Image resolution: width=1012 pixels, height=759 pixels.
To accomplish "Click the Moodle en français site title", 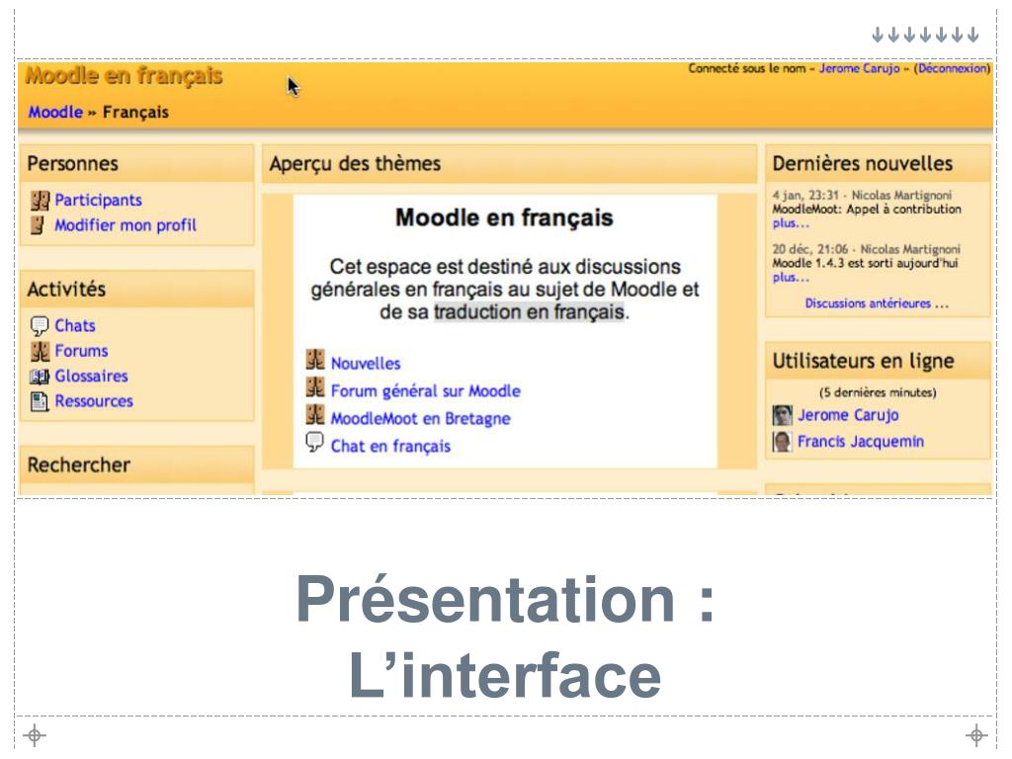I will click(124, 76).
